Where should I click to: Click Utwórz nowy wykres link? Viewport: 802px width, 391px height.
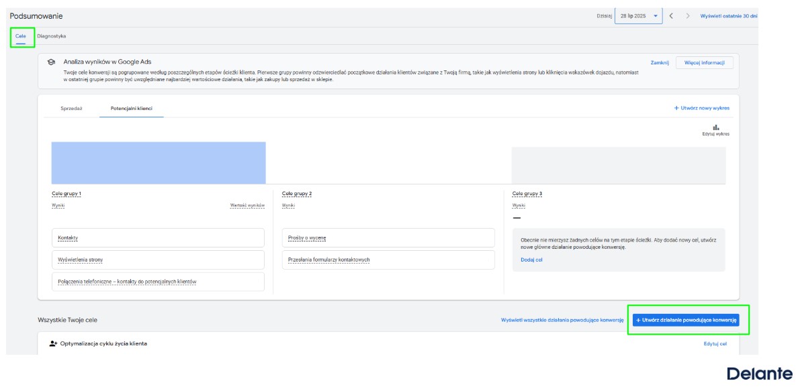(701, 108)
